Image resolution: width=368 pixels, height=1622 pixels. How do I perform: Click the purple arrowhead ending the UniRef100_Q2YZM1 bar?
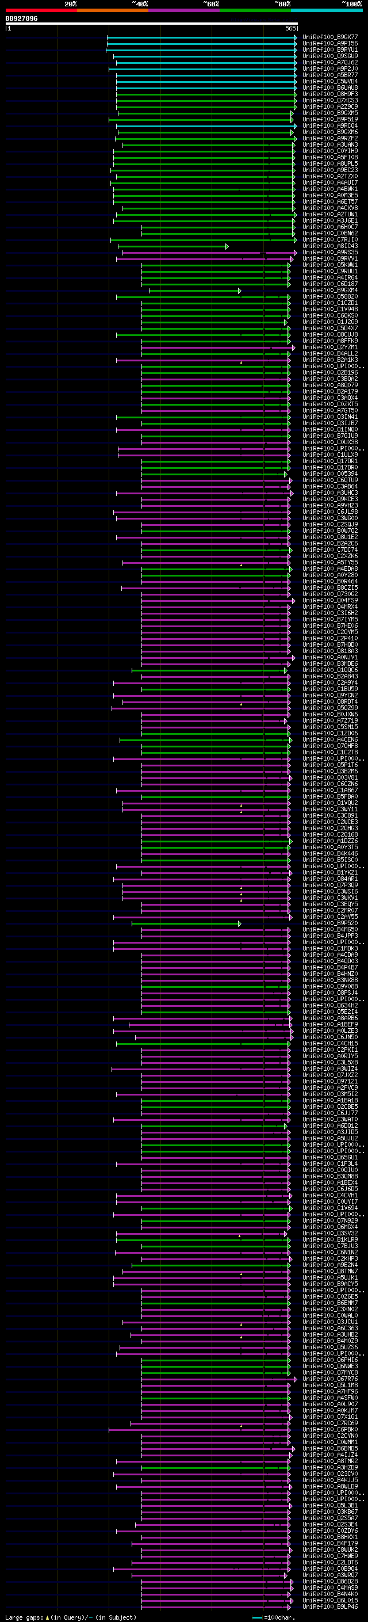pos(294,348)
